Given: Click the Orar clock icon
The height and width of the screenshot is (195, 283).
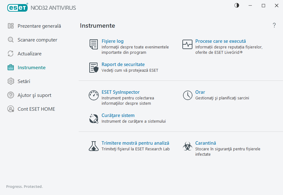Looking at the screenshot, I should (187, 95).
